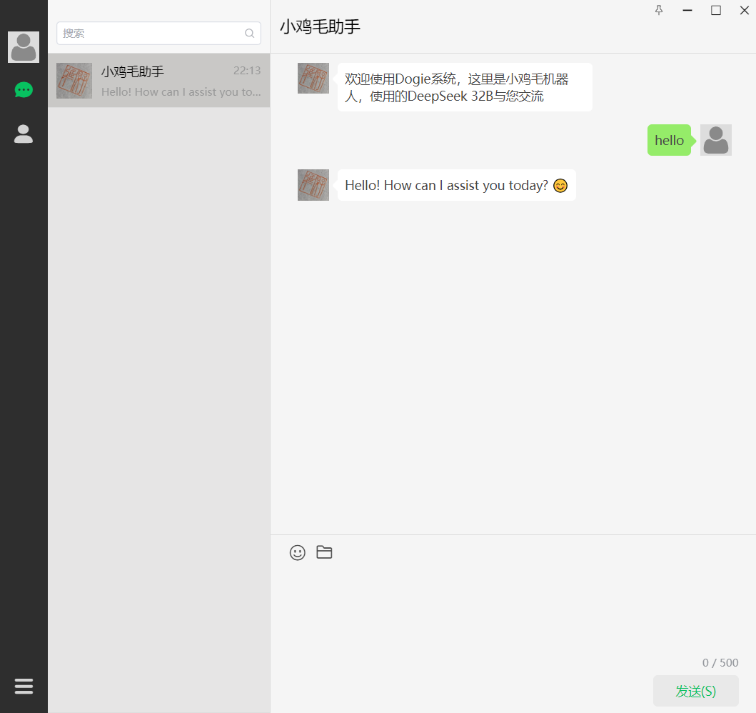Click the 发送(S) send button
Screen dimensions: 756x713
tap(695, 691)
